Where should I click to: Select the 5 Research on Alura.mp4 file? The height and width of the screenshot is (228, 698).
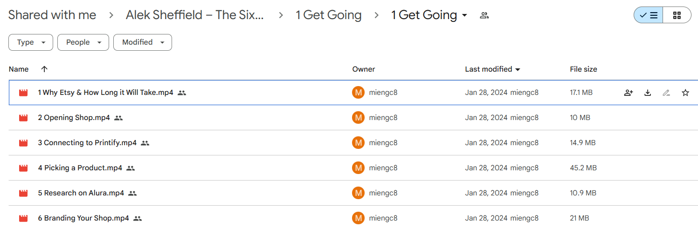pos(353,193)
